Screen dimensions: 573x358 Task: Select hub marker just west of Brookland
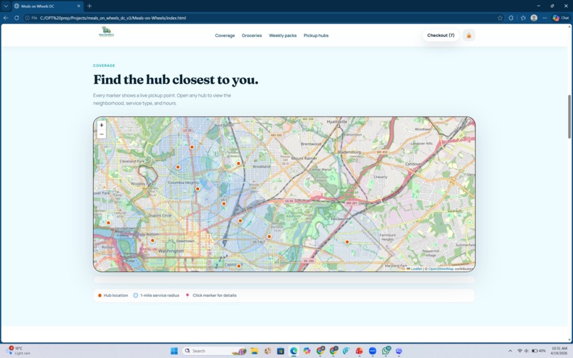coord(238,163)
